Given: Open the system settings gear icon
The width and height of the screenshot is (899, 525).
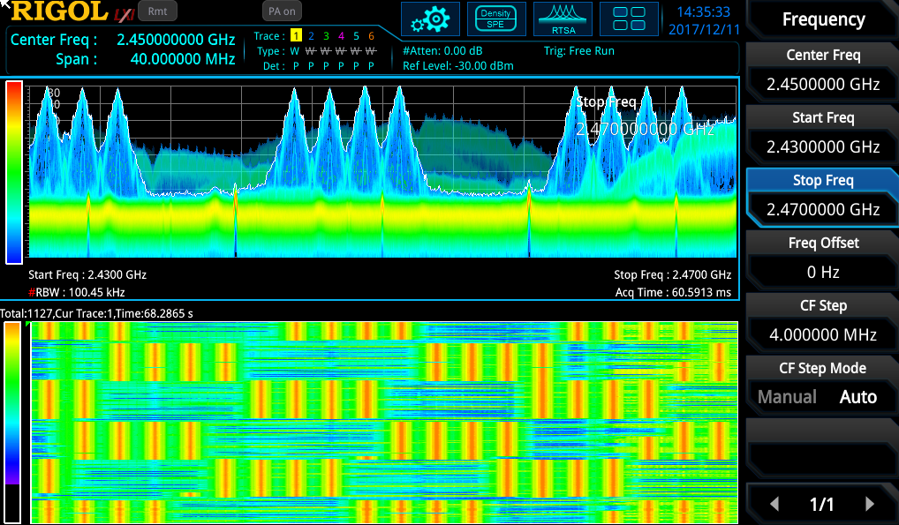Looking at the screenshot, I should (430, 19).
